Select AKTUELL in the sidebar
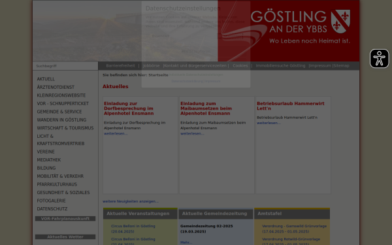 pyautogui.click(x=46, y=79)
